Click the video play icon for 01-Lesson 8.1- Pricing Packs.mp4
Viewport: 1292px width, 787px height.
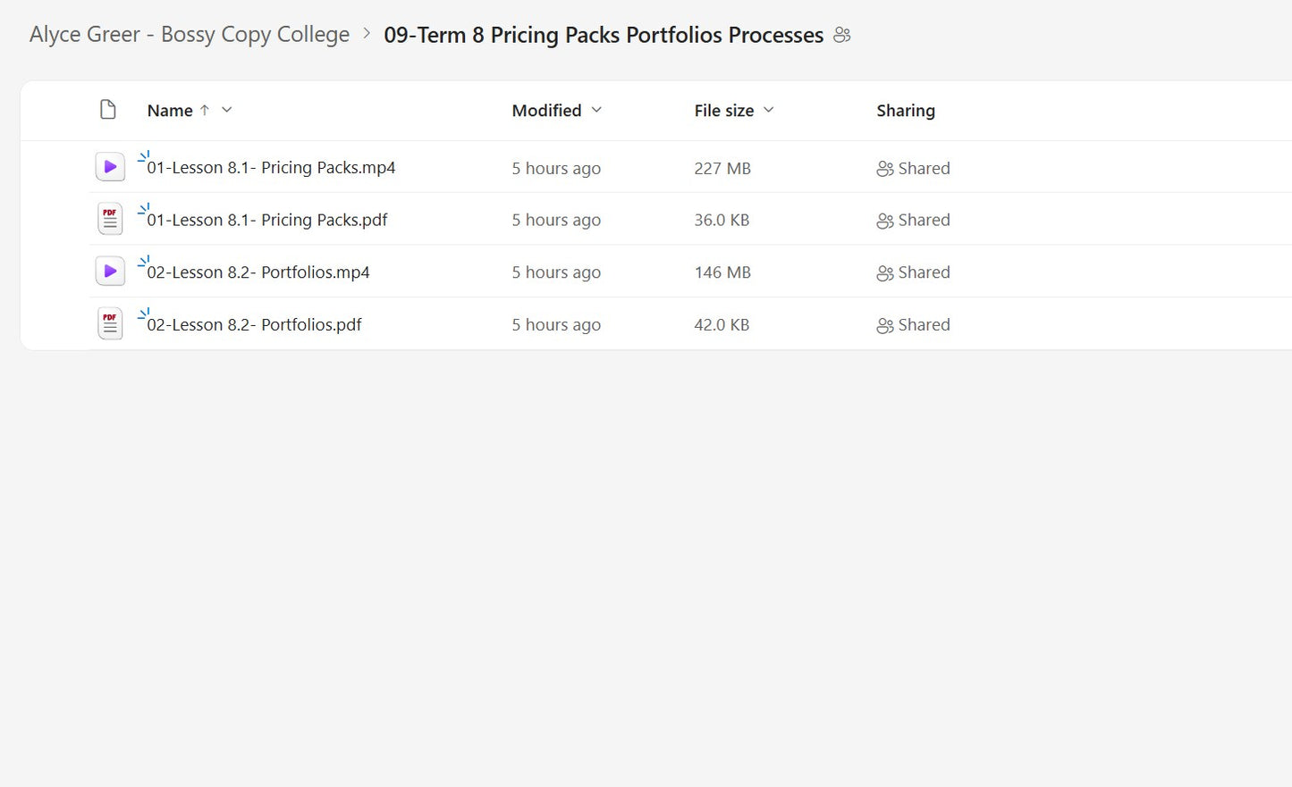(109, 166)
